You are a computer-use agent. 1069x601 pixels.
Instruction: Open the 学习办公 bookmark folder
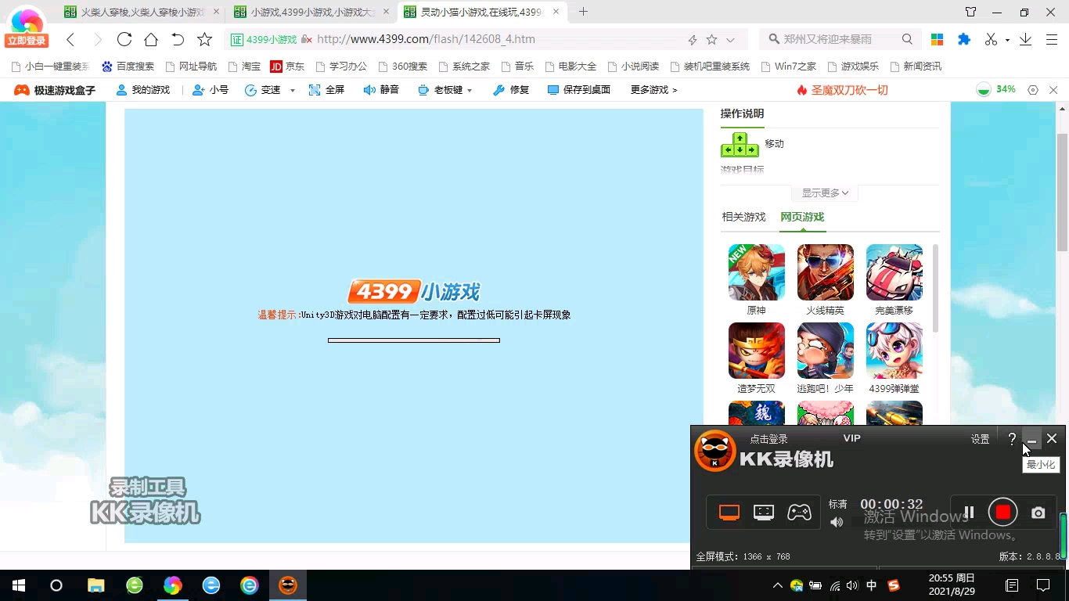(340, 67)
